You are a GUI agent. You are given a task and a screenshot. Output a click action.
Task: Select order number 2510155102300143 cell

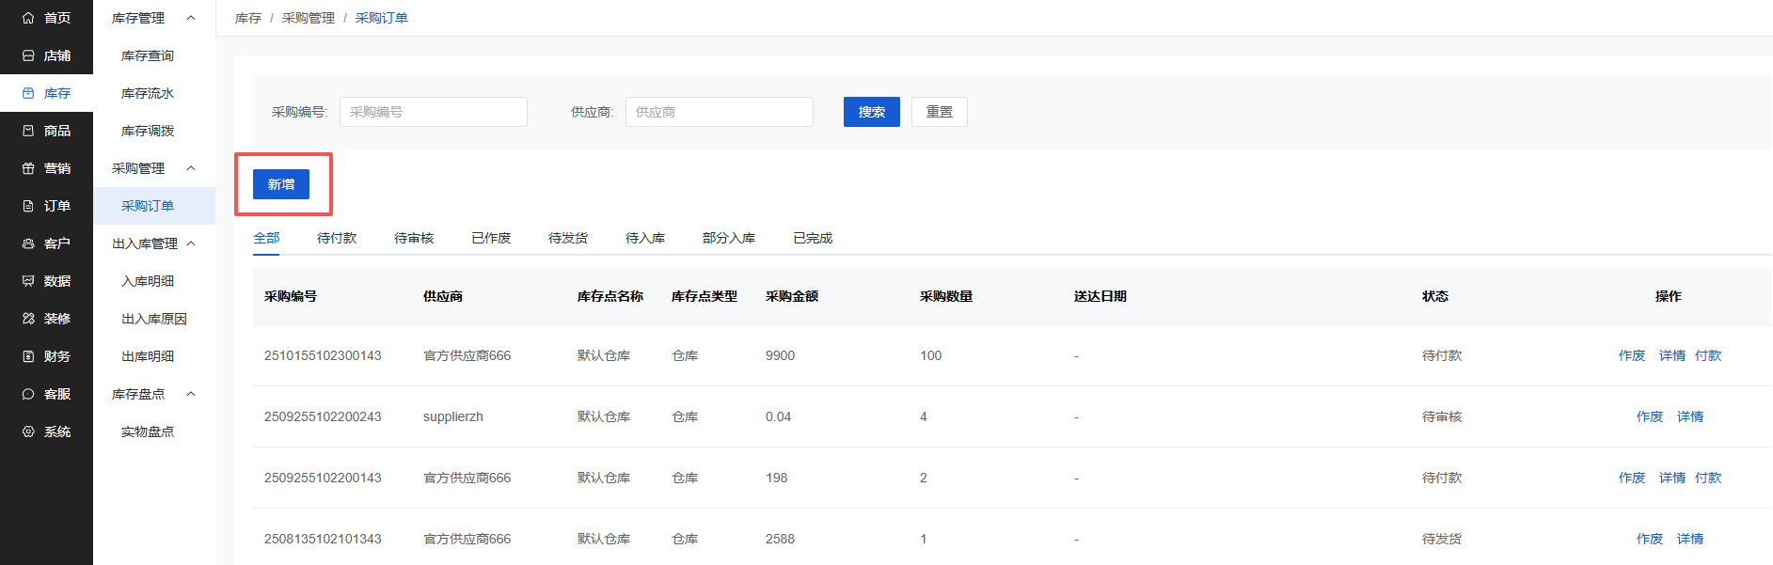(x=323, y=355)
